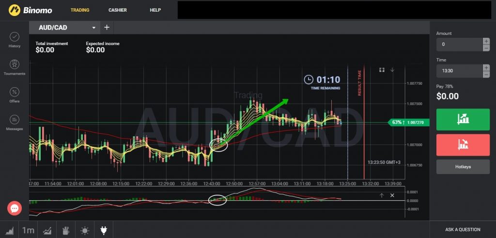Increase the Time with plus stepper
Image resolution: width=496 pixels, height=238 pixels.
click(486, 68)
